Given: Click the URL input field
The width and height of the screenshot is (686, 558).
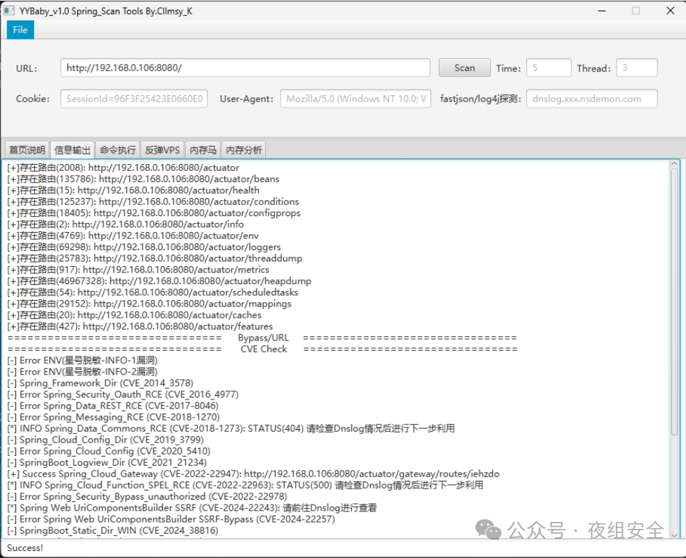Looking at the screenshot, I should 245,68.
